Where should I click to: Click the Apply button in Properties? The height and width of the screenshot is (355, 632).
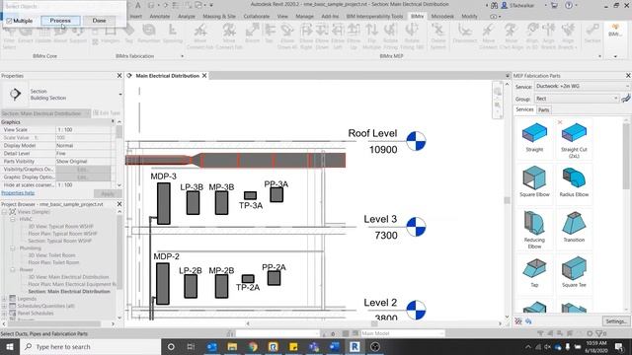(x=108, y=194)
